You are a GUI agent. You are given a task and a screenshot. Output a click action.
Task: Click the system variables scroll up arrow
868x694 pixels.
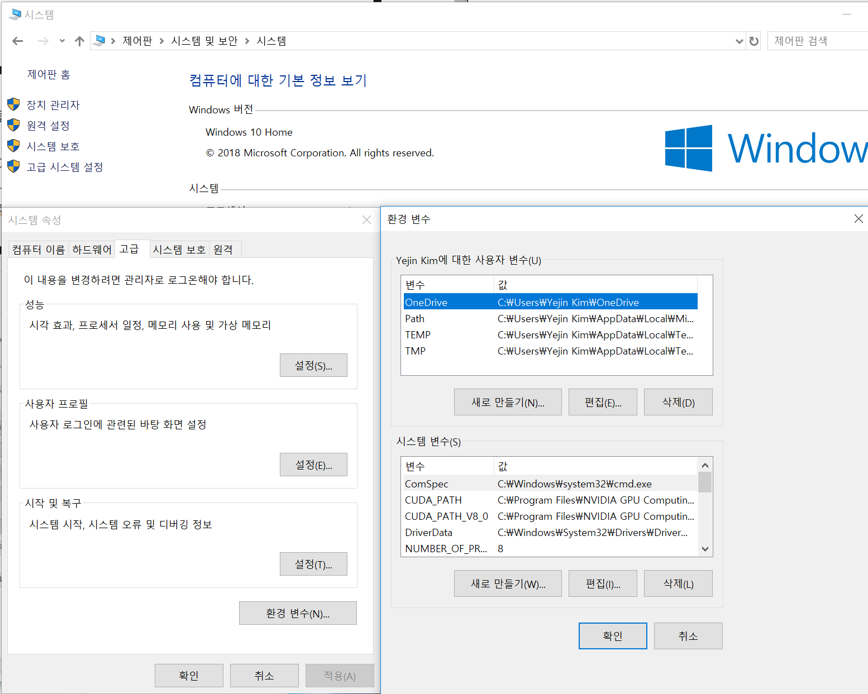click(705, 465)
